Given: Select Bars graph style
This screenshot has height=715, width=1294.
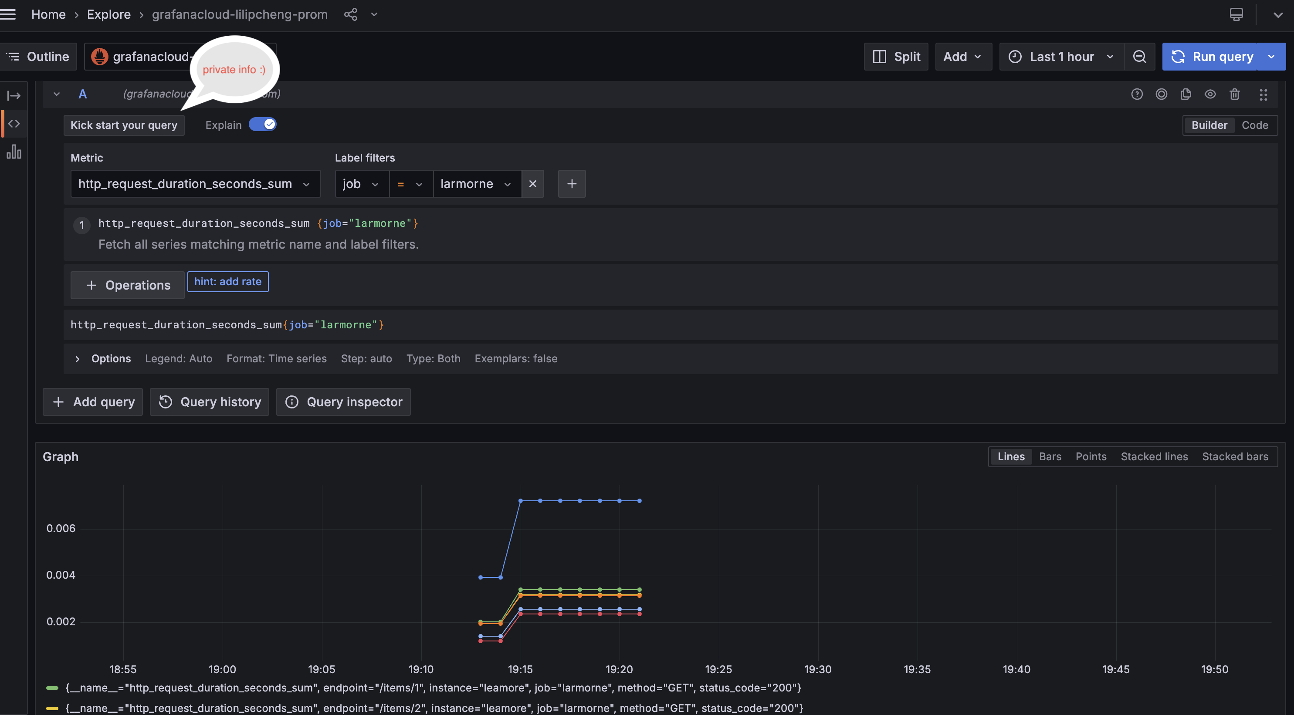Looking at the screenshot, I should [1050, 456].
